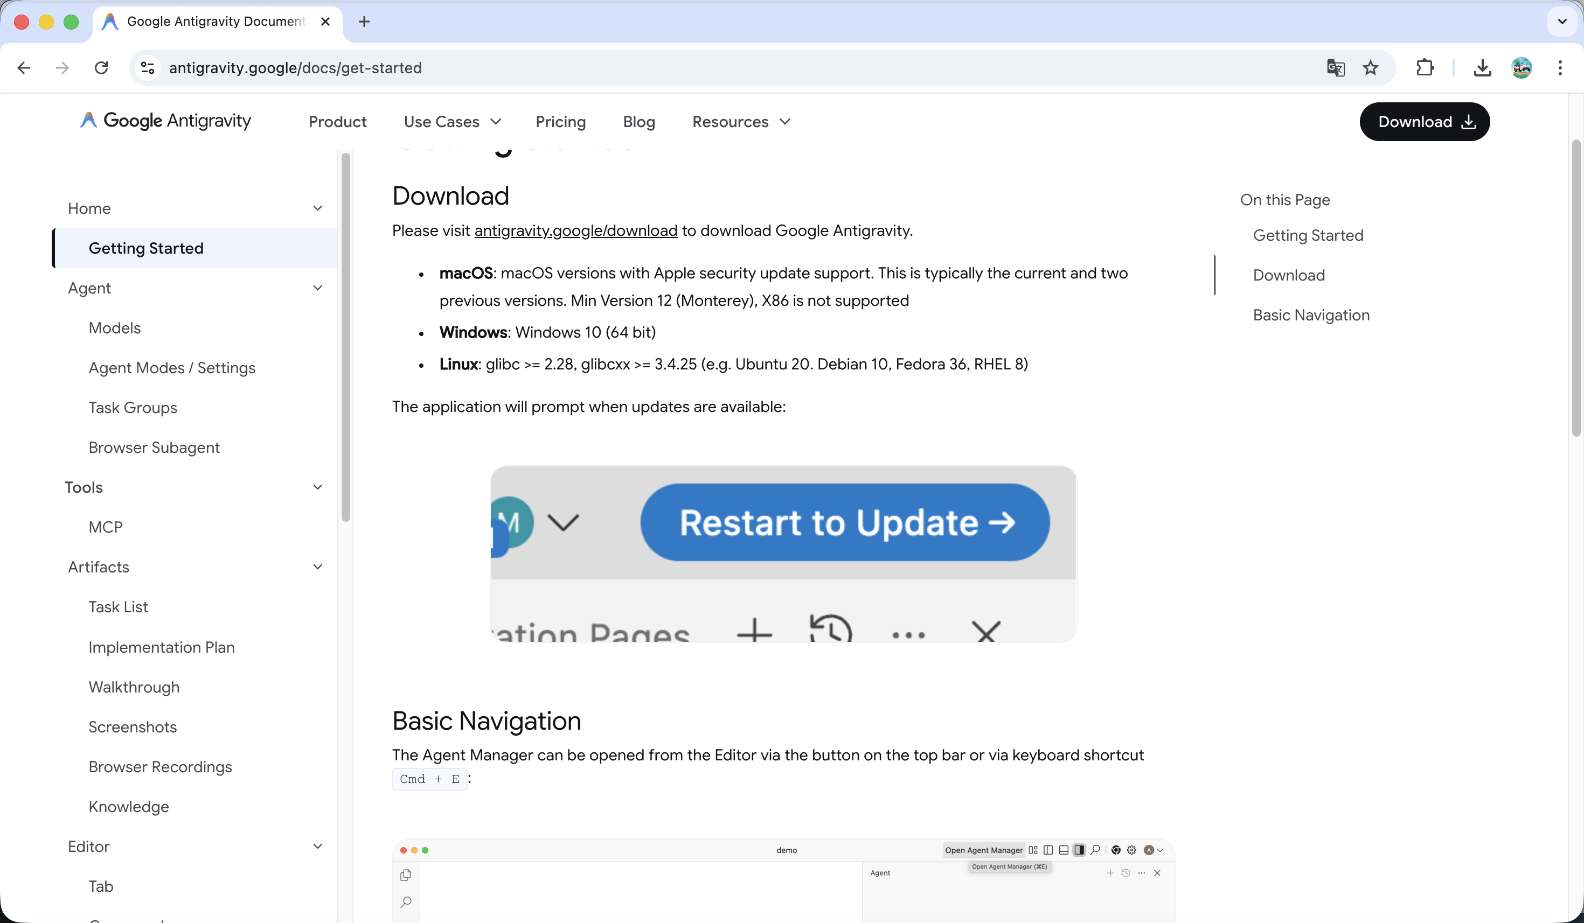1584x923 pixels.
Task: Click the black Download button
Action: (1425, 122)
